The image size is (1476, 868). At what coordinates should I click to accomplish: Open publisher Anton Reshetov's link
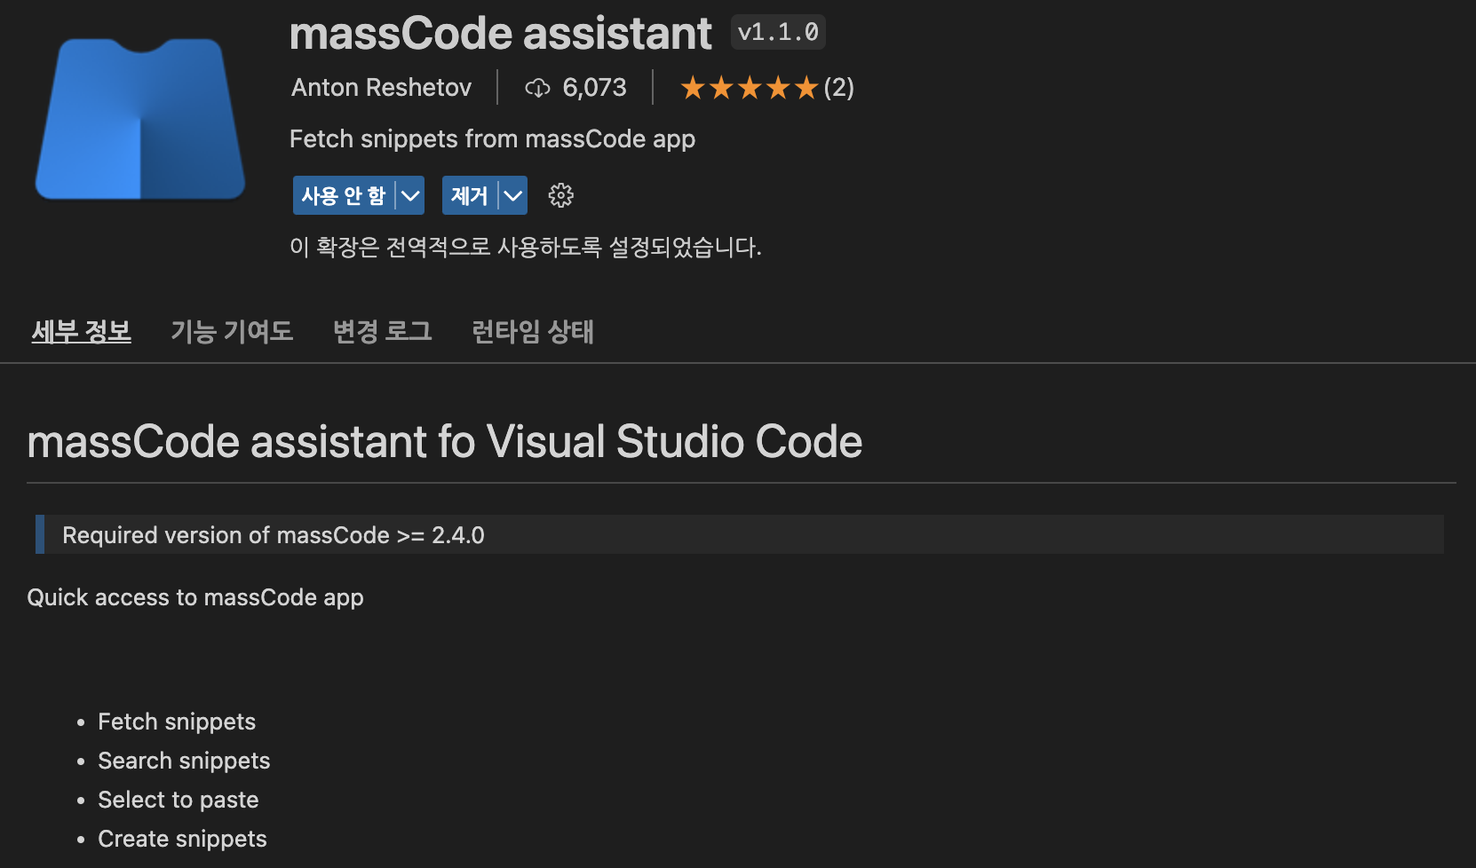point(381,88)
